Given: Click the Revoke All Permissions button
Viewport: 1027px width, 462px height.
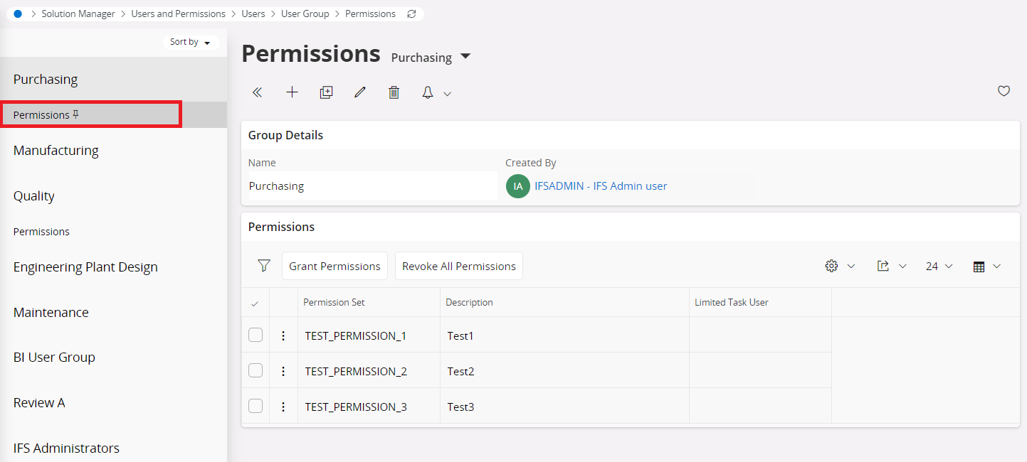Looking at the screenshot, I should click(459, 266).
